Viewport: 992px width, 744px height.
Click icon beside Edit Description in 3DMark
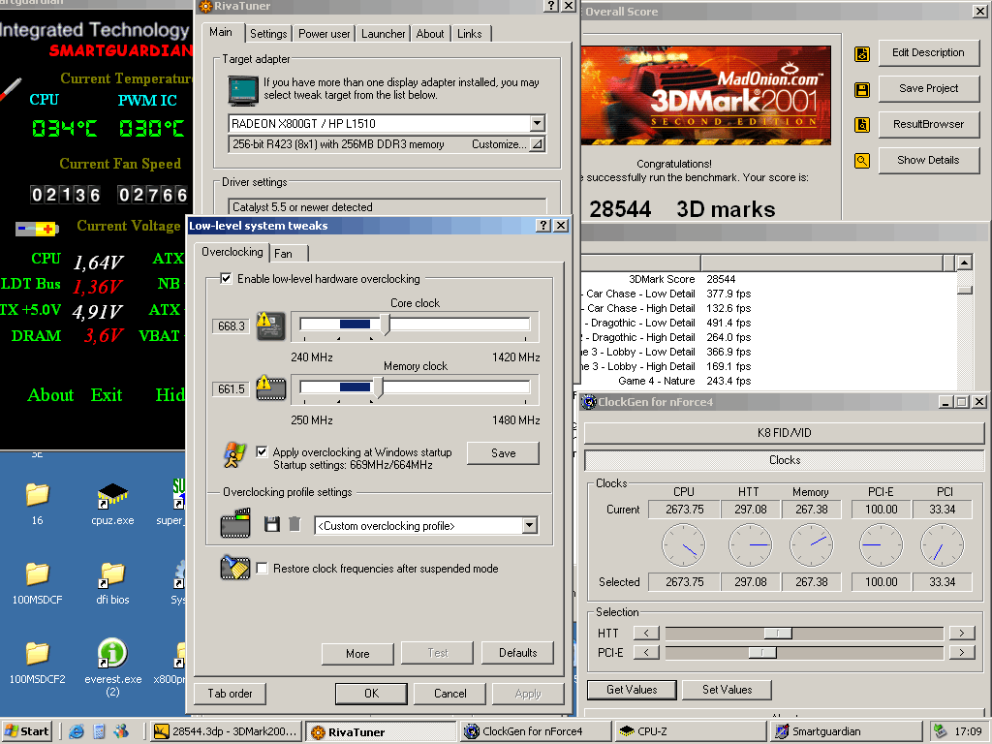861,54
